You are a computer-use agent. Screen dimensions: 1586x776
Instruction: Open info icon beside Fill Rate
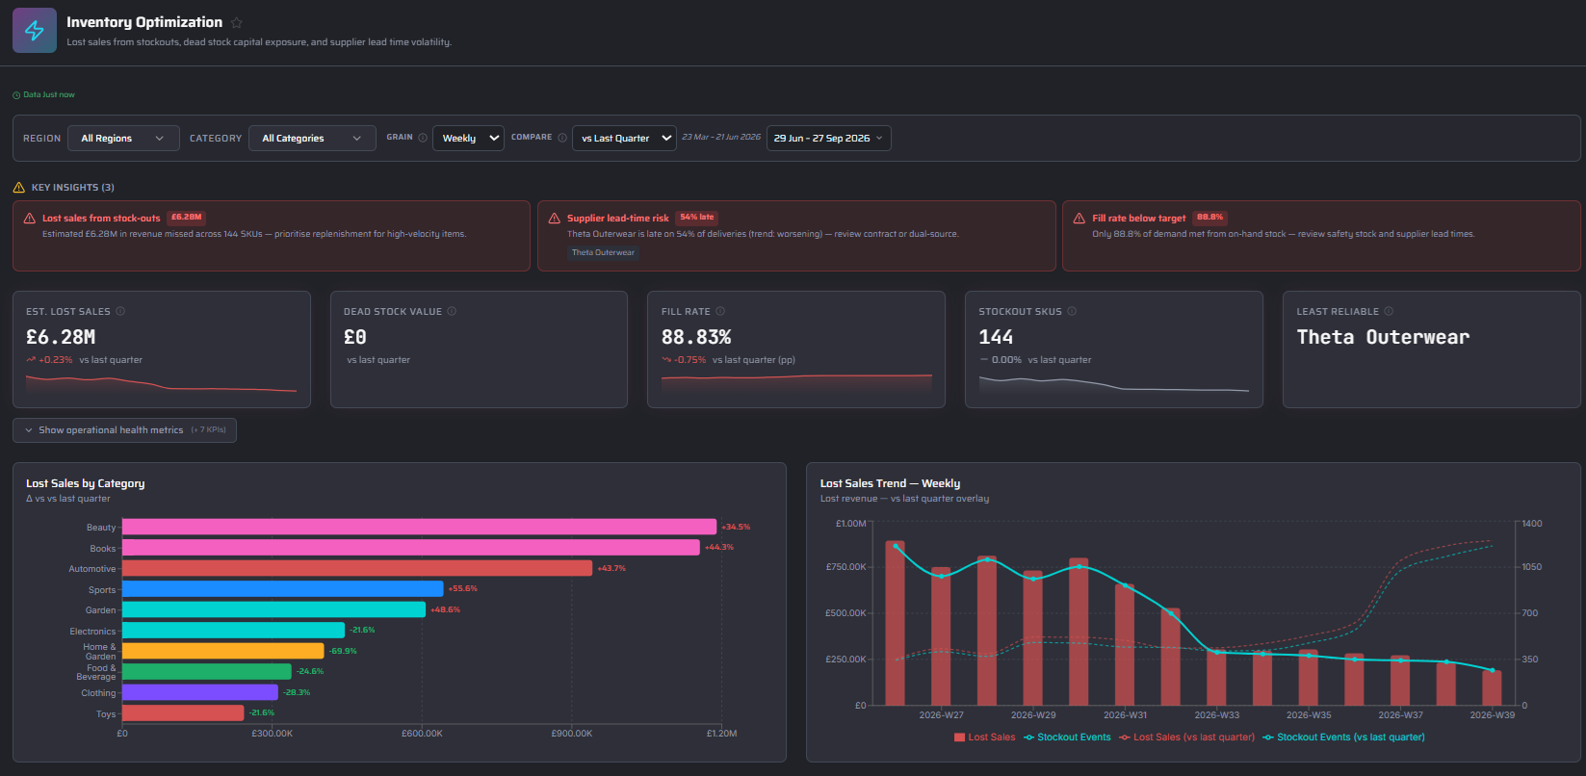[x=720, y=311]
